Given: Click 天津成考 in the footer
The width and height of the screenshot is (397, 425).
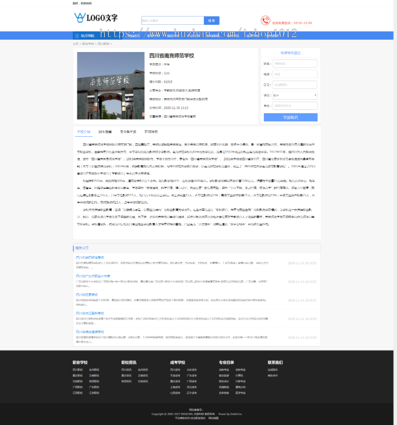Looking at the screenshot, I should click(175, 376).
